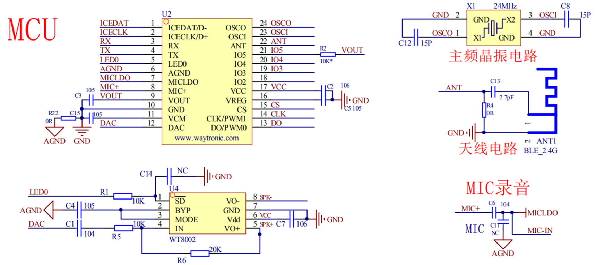596x265 pixels.
Task: Select resistor R2 on the VOUT line
Action: pyautogui.click(x=328, y=54)
